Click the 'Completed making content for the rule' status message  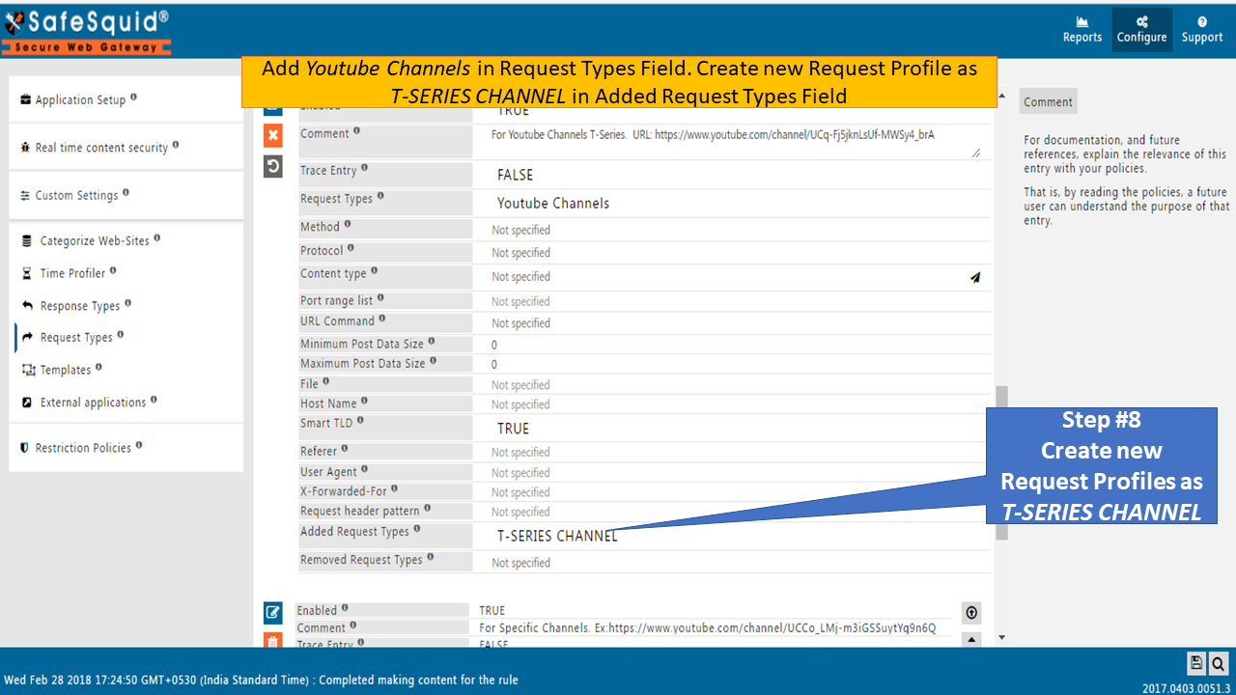pos(418,680)
